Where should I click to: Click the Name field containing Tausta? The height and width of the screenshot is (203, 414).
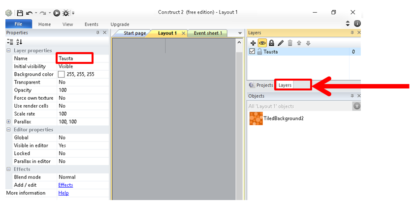tap(74, 58)
